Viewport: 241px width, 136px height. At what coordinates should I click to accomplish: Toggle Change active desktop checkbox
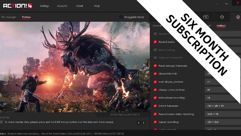155,90
